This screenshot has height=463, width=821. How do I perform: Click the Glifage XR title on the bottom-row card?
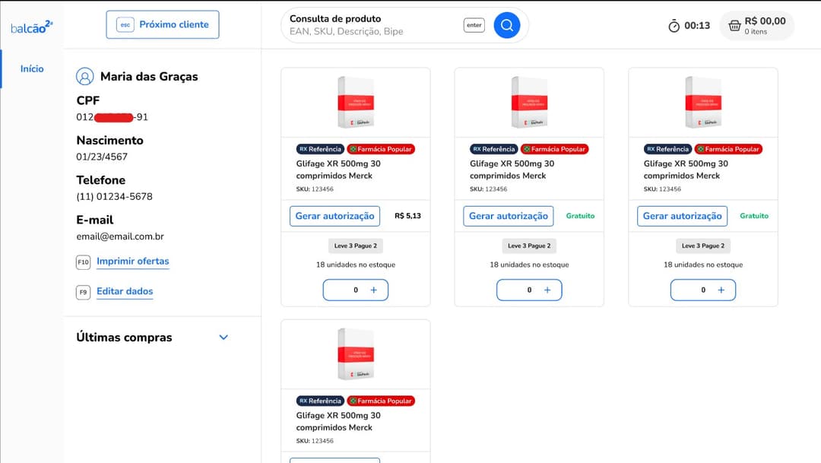point(338,421)
